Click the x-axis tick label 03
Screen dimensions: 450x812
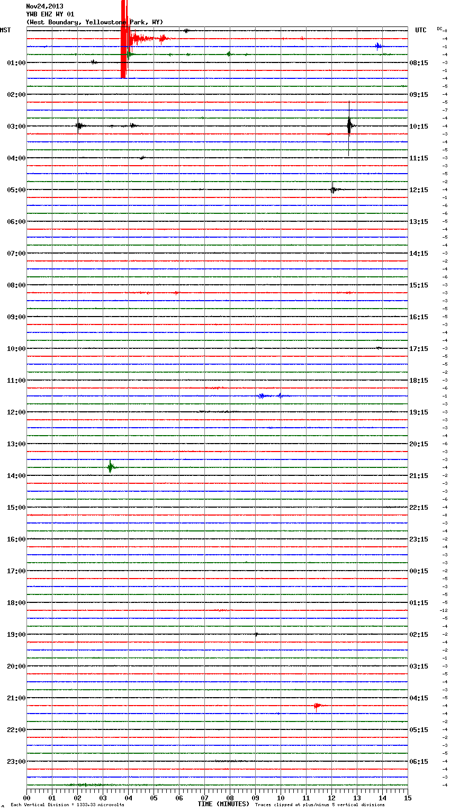[x=103, y=798]
